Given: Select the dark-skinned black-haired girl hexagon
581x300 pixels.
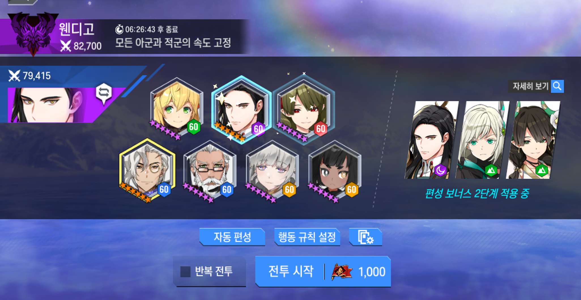Looking at the screenshot, I should [335, 171].
